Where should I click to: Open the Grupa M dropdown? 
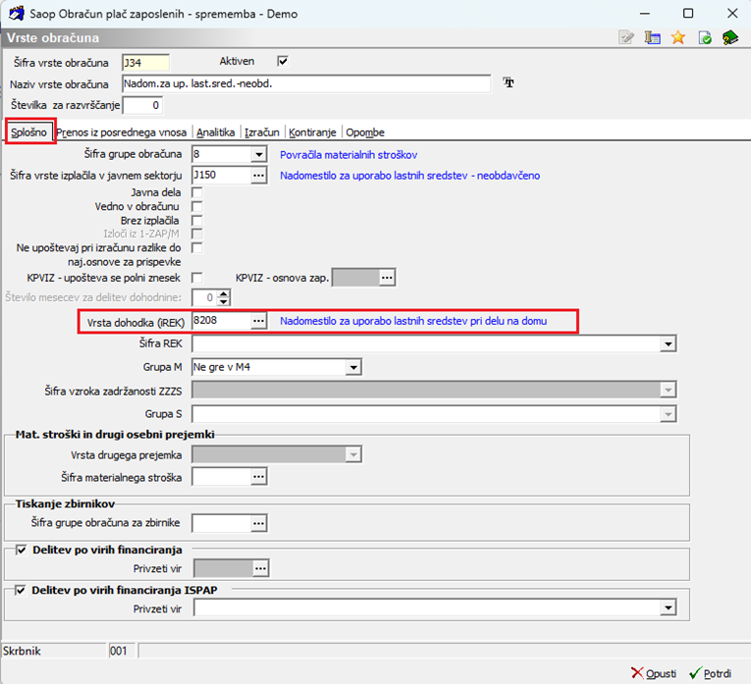click(x=353, y=367)
